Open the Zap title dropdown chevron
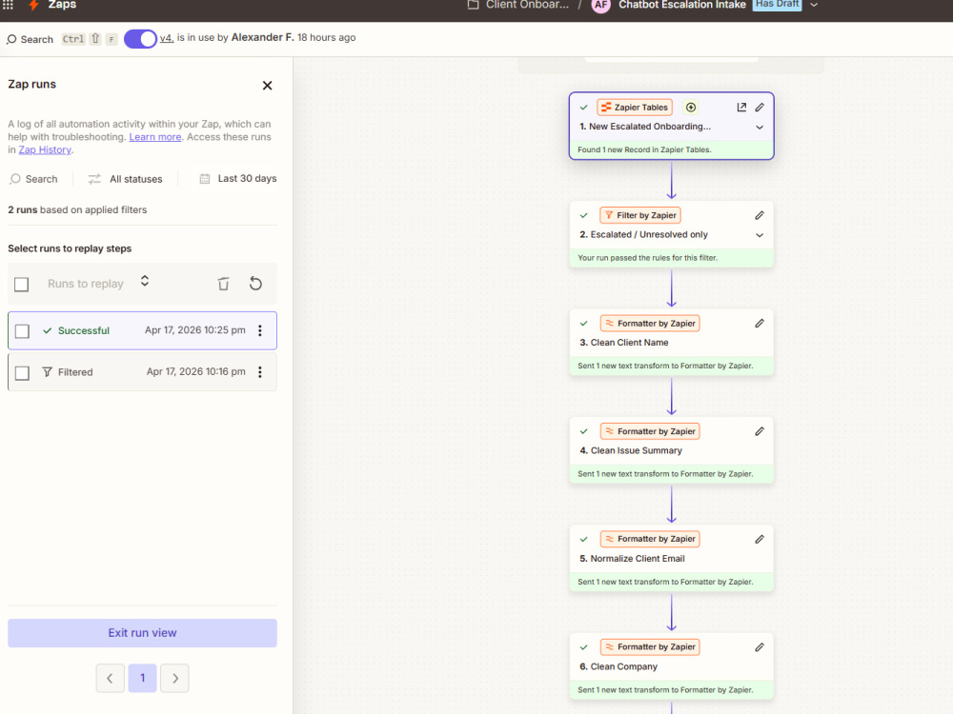Image resolution: width=953 pixels, height=714 pixels. tap(814, 5)
